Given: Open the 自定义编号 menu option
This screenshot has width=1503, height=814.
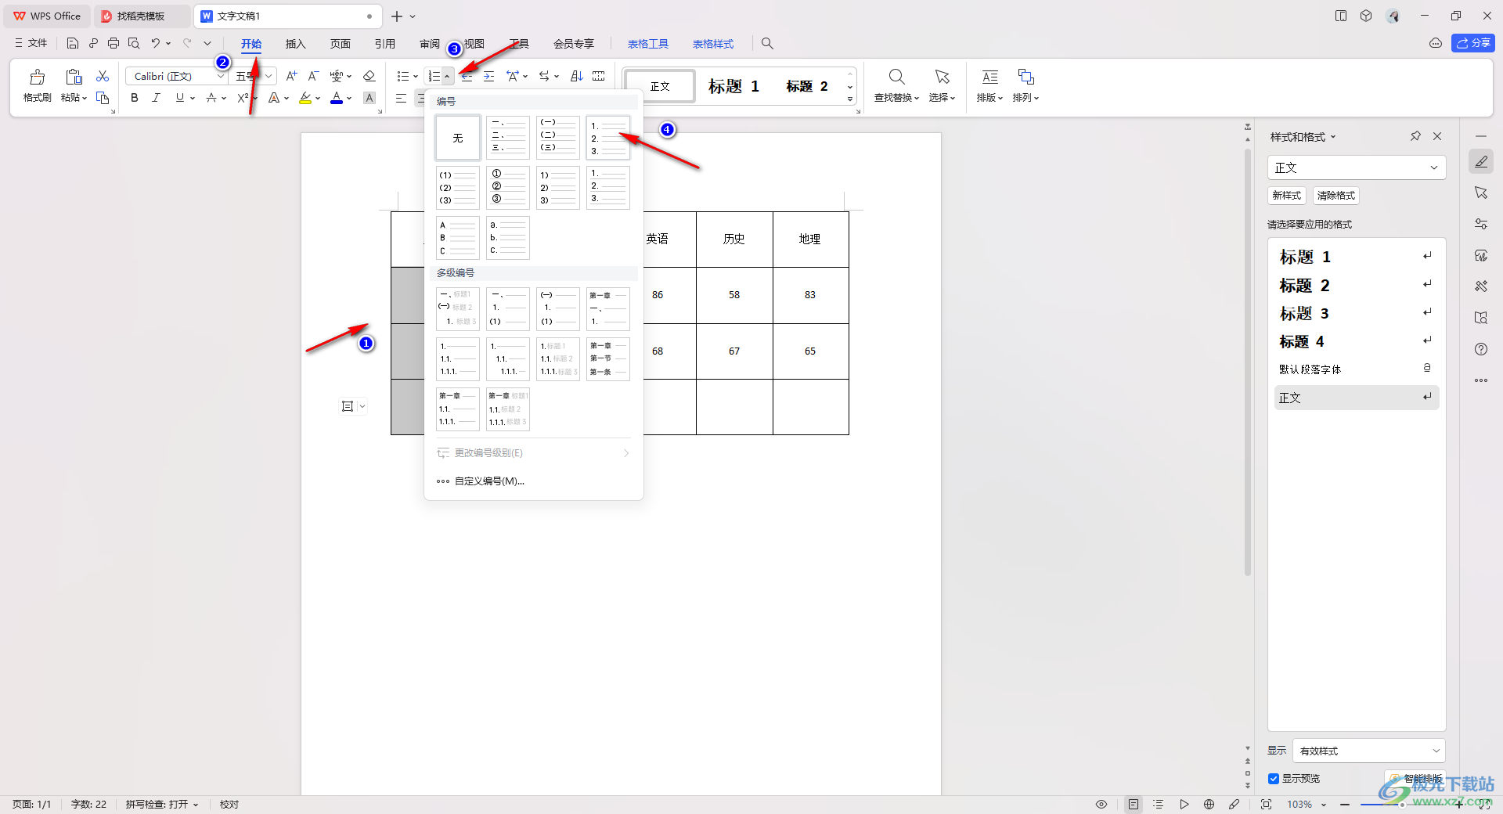Looking at the screenshot, I should tap(489, 481).
